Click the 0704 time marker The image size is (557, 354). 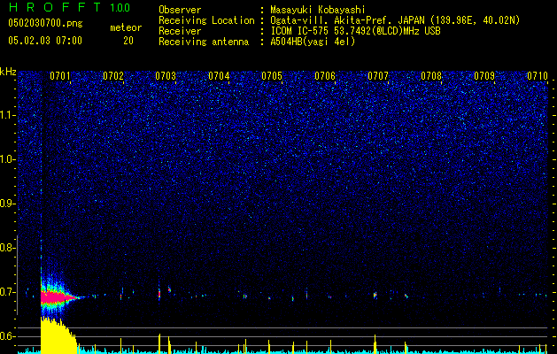click(219, 75)
